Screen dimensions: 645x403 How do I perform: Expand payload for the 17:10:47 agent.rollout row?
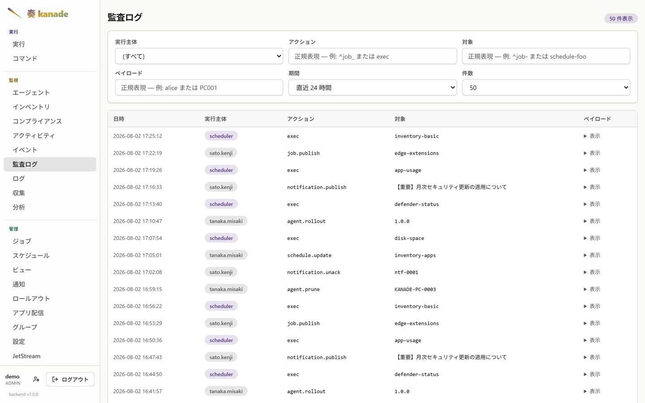tap(592, 221)
